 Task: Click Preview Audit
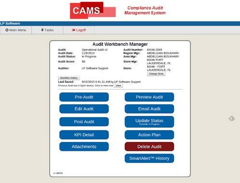tap(149, 97)
